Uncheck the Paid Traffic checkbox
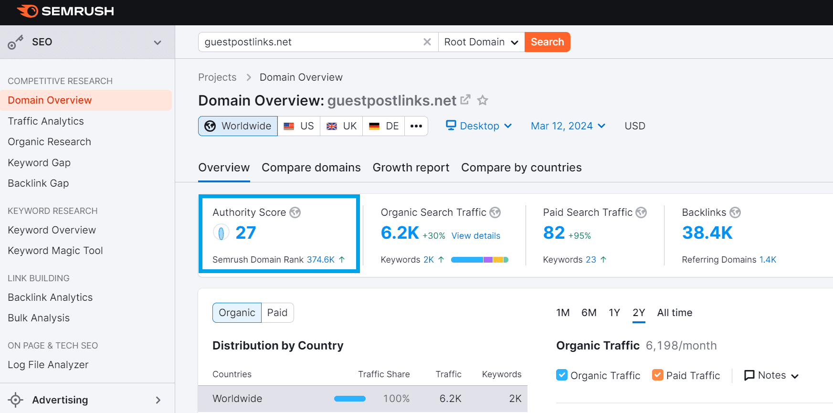Viewport: 833px width, 413px height. pyautogui.click(x=657, y=375)
